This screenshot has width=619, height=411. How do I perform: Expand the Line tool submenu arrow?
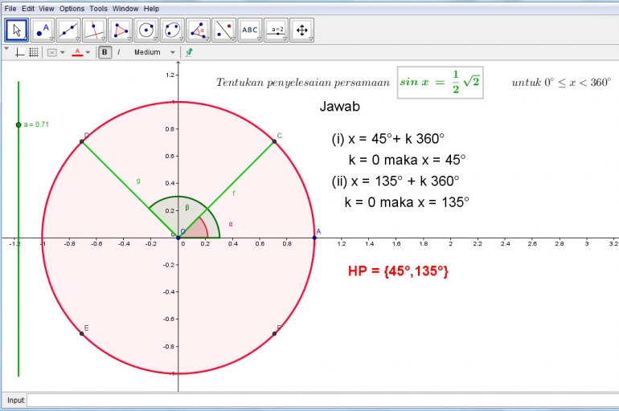coord(78,39)
